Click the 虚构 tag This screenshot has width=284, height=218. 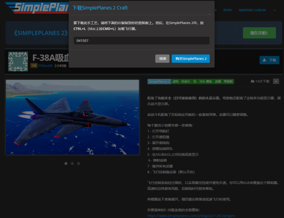pyautogui.click(x=176, y=82)
